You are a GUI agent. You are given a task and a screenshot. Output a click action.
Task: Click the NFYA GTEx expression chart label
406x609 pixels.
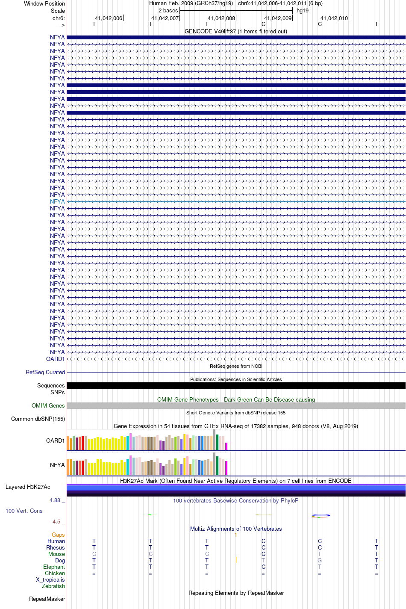point(57,465)
